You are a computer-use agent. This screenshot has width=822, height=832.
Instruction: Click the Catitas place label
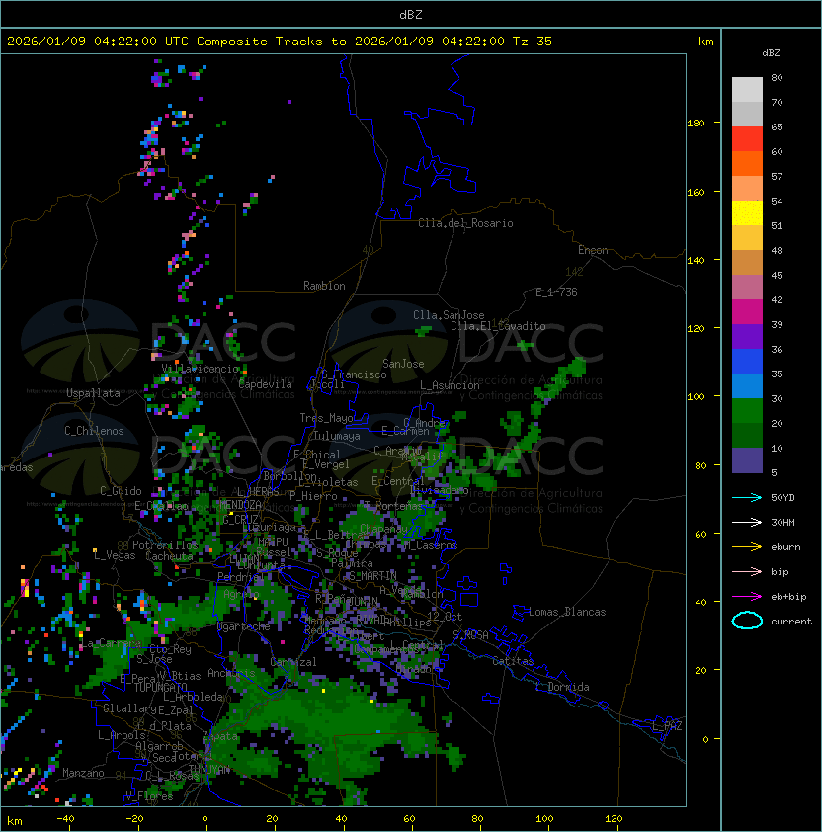pos(513,662)
